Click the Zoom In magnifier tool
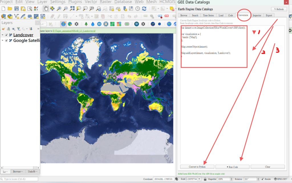This screenshot has height=183, width=292. 59,9
